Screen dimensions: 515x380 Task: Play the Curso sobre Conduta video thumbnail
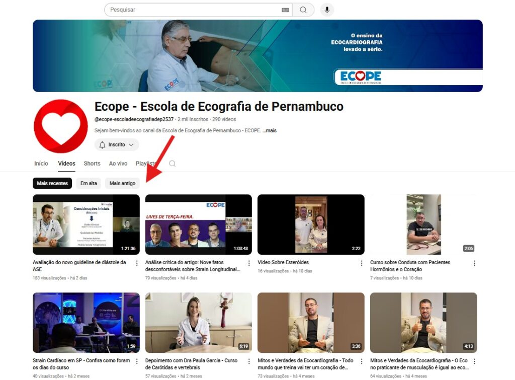[x=423, y=224]
